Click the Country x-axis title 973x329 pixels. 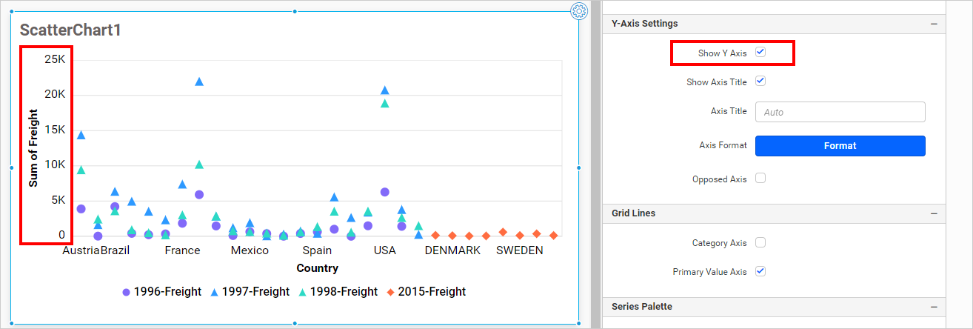pyautogui.click(x=317, y=268)
